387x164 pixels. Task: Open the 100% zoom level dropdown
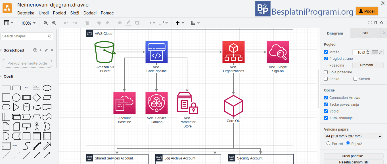tap(28, 23)
